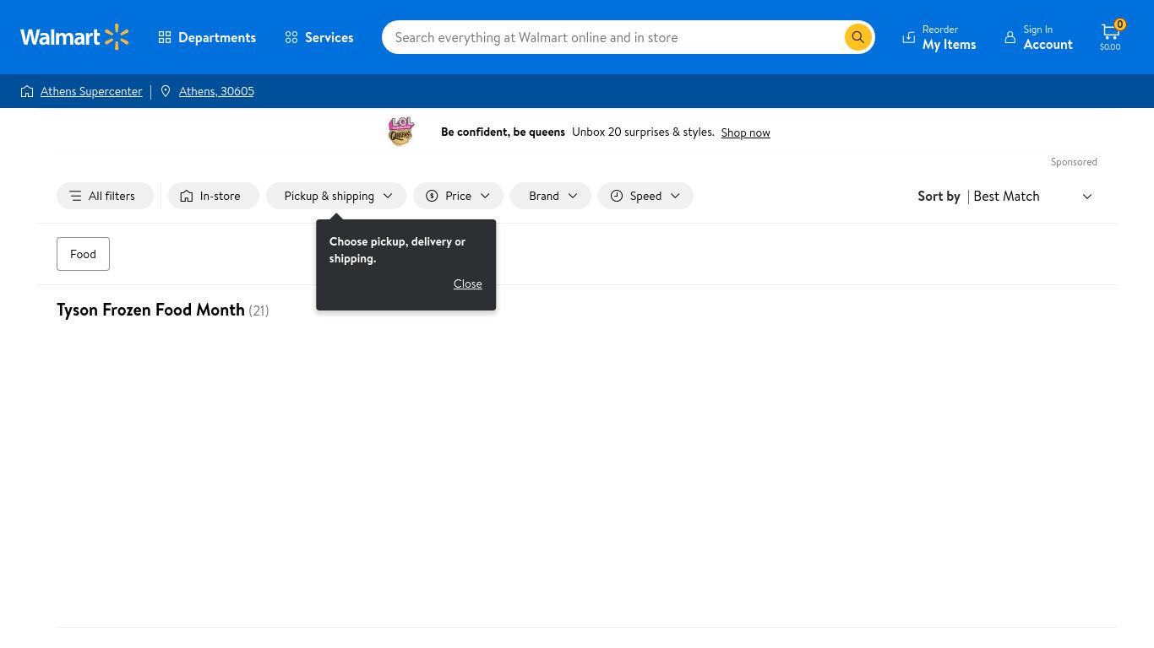Screen dimensions: 1154x648
Task: Open All filters panel
Action: tap(105, 196)
